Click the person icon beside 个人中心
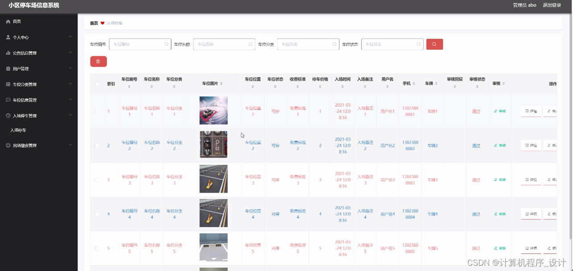 (x=8, y=37)
